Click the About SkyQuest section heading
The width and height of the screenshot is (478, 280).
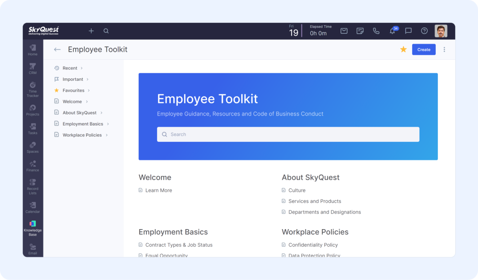coord(311,178)
